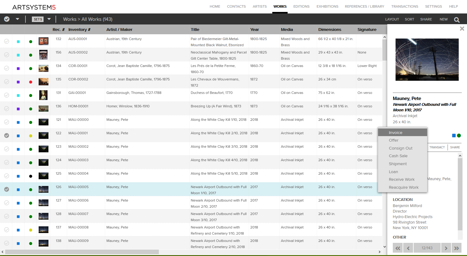Open the search magnifier icon
467x256 pixels.
tap(457, 20)
